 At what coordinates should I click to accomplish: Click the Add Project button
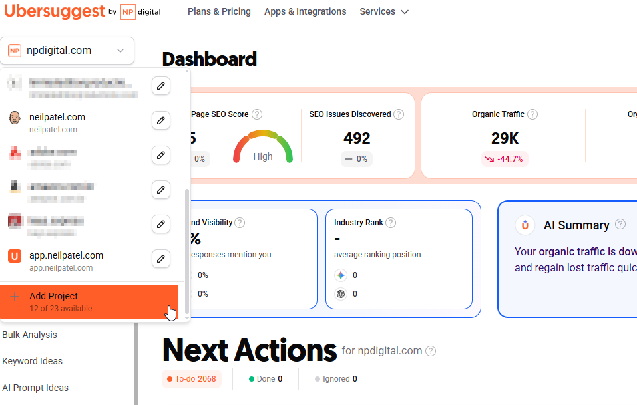click(x=89, y=302)
